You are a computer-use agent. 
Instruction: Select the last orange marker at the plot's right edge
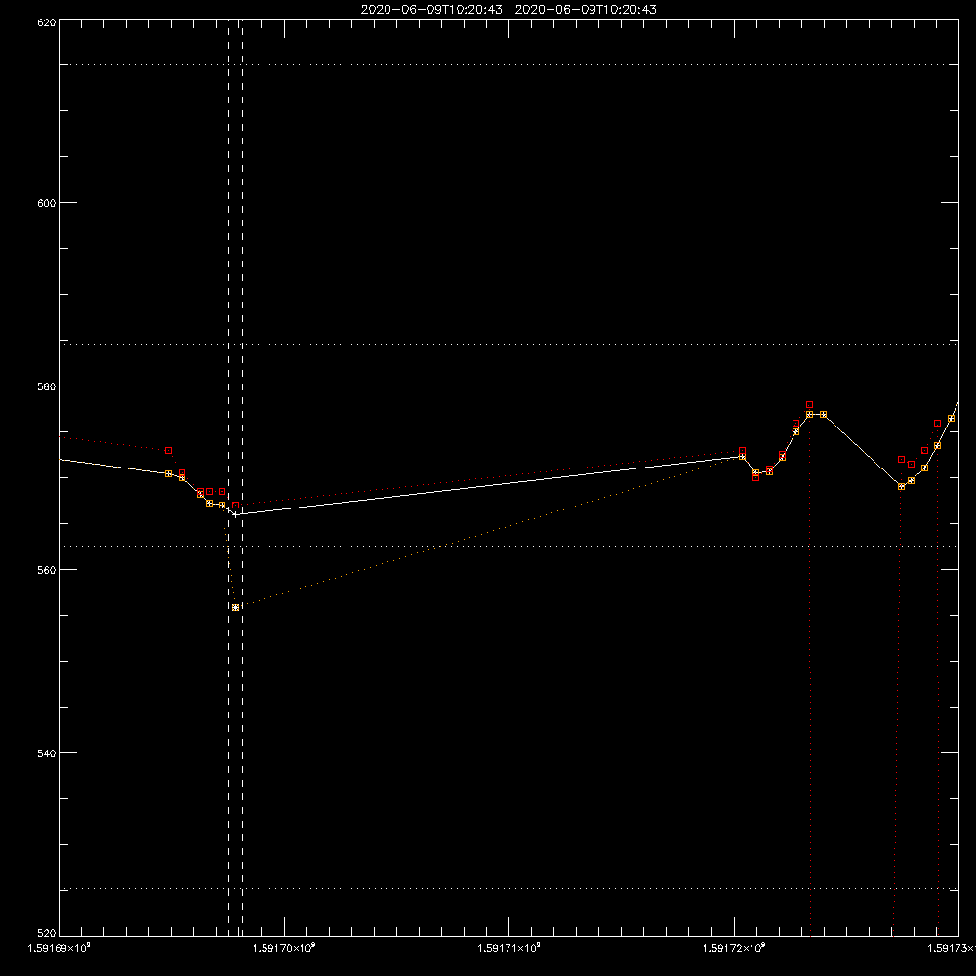pyautogui.click(x=951, y=419)
